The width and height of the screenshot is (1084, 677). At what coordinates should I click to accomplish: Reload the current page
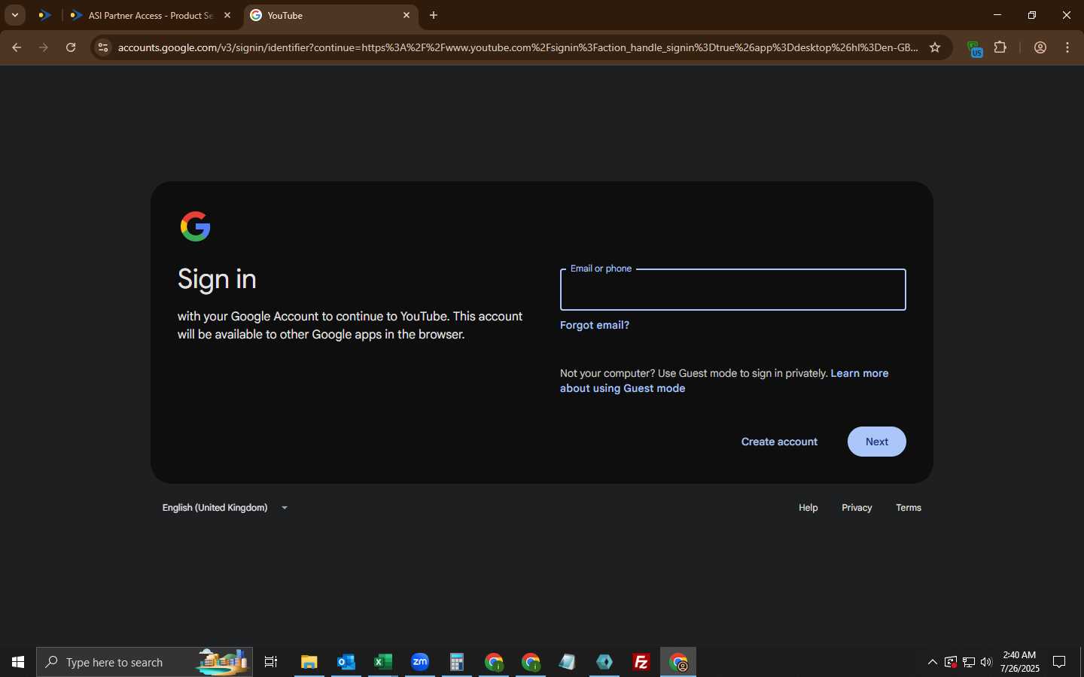(71, 47)
